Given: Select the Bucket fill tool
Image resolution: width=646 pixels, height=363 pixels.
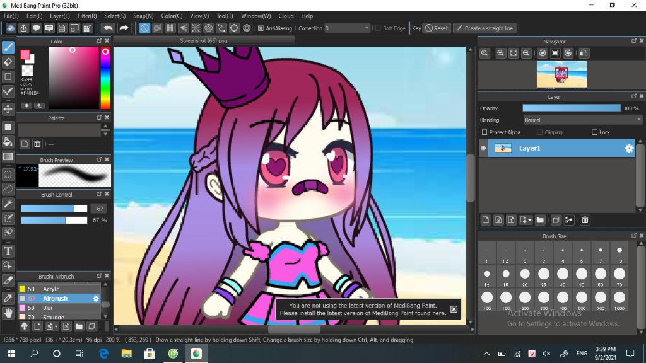Looking at the screenshot, I should 8,142.
